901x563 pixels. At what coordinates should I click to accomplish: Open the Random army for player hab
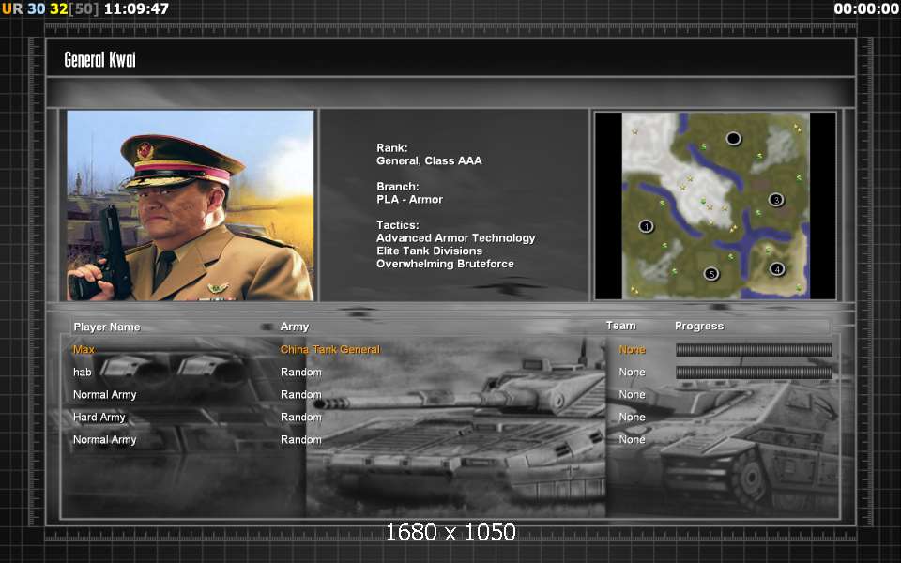click(x=300, y=373)
